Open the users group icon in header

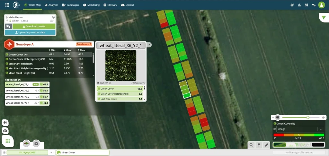click(292, 5)
